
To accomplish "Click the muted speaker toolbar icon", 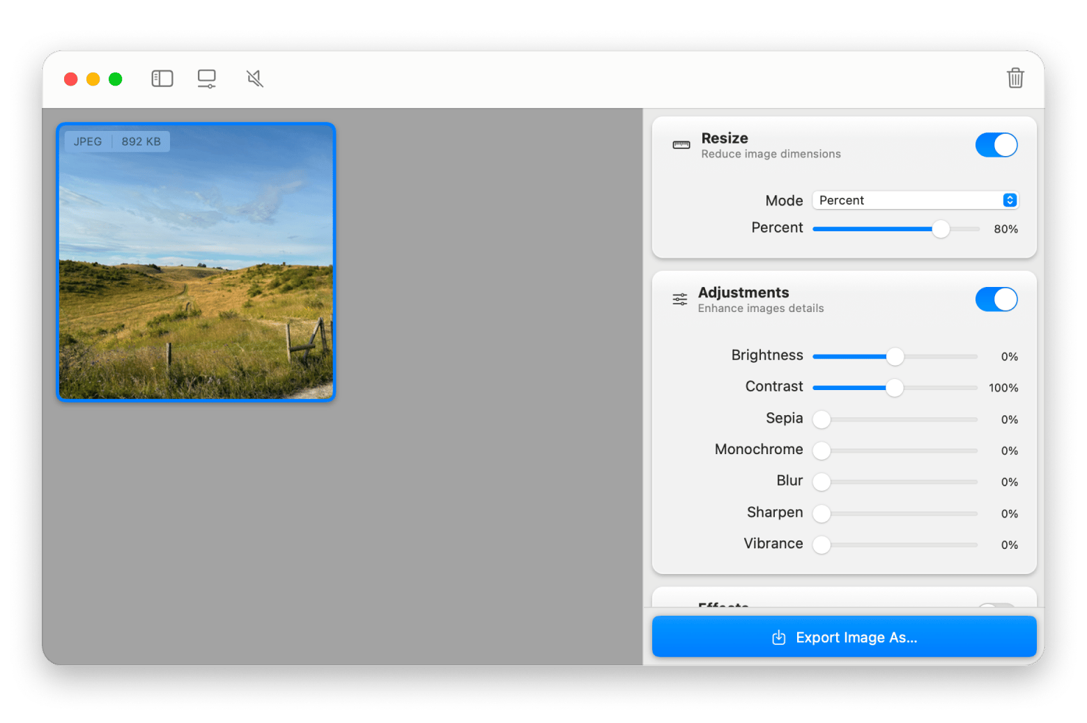I will [x=255, y=79].
